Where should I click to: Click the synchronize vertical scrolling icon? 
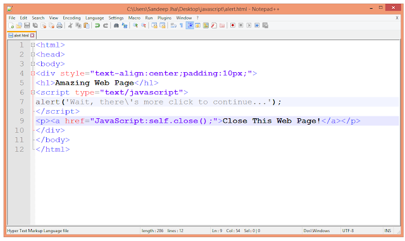coord(154,25)
